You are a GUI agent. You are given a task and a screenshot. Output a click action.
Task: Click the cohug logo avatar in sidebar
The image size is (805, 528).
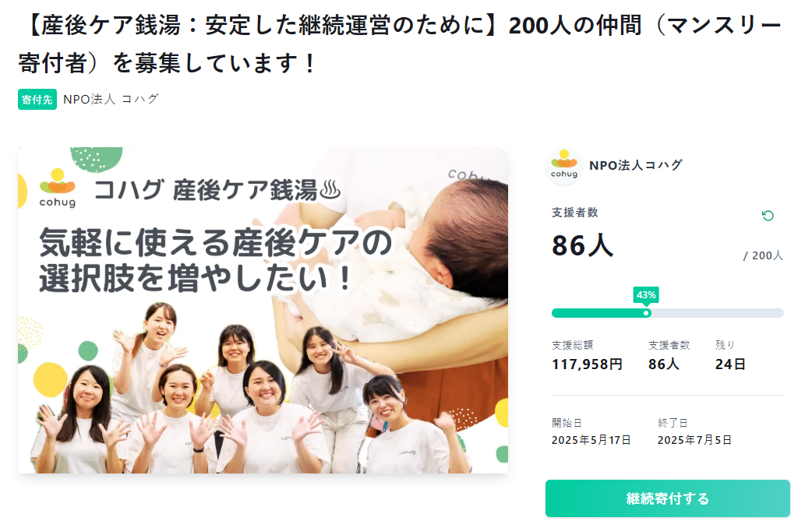[x=563, y=166]
